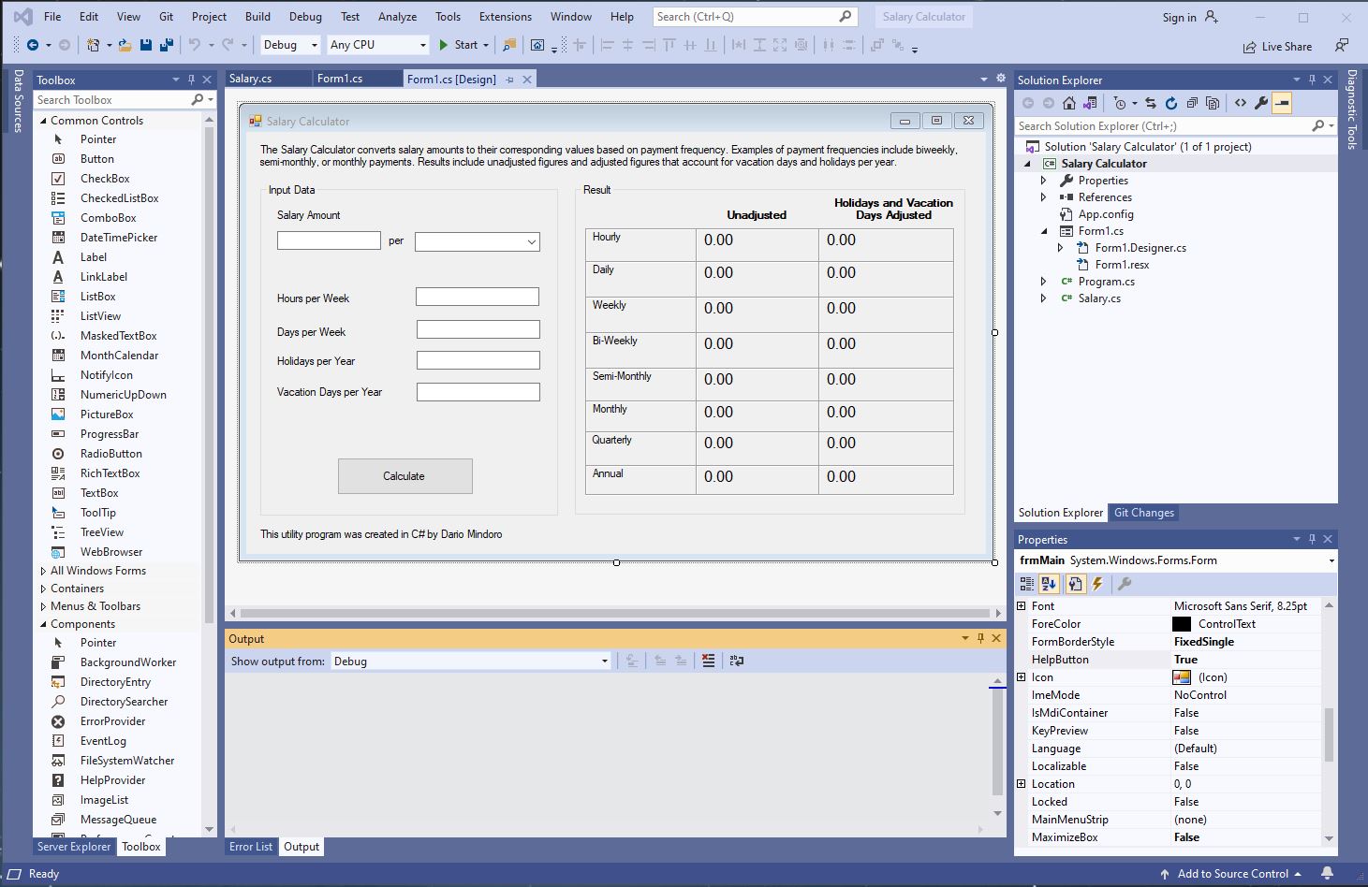Select RadioButton control in Toolbox
This screenshot has height=887, width=1368.
tap(110, 453)
